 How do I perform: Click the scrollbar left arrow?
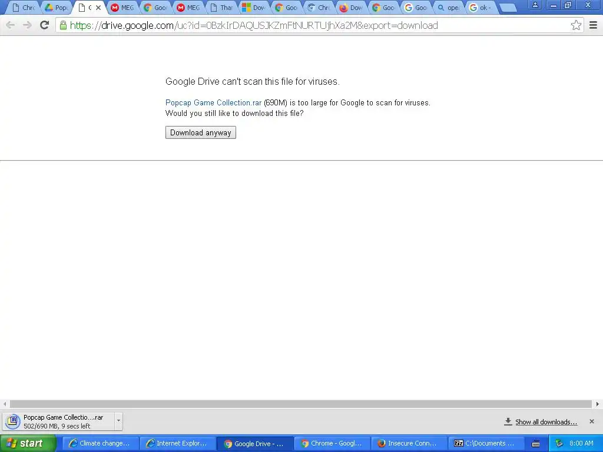5,404
